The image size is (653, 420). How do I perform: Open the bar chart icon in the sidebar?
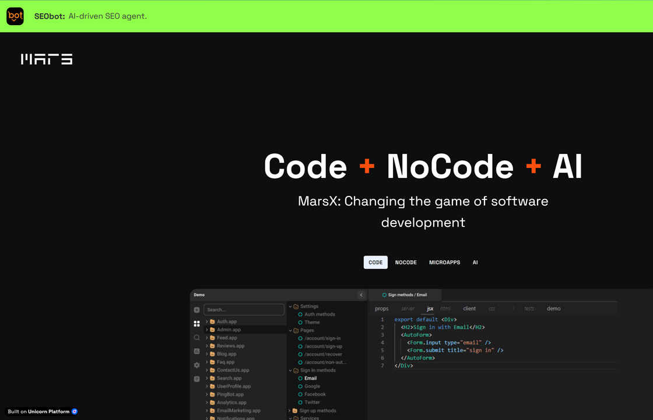click(196, 351)
